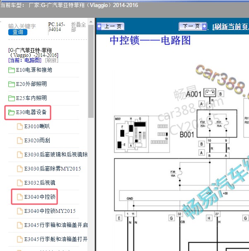
Task: Click the B001 fuse box in diagram
Action: click(x=217, y=123)
